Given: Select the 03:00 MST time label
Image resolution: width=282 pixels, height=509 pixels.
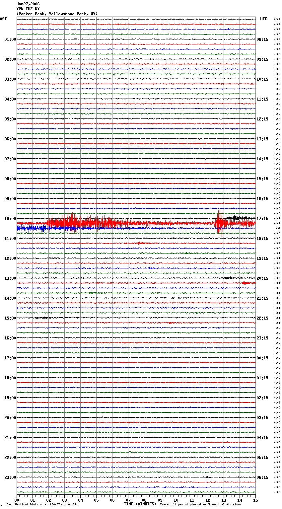Looking at the screenshot, I should tap(10, 79).
